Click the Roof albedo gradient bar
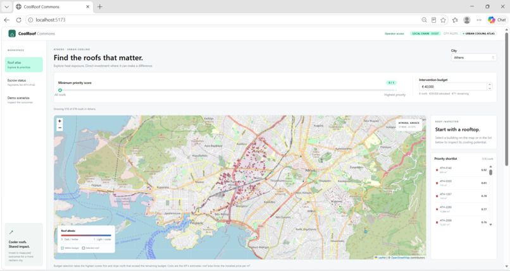This screenshot has width=510, height=271. click(86, 235)
